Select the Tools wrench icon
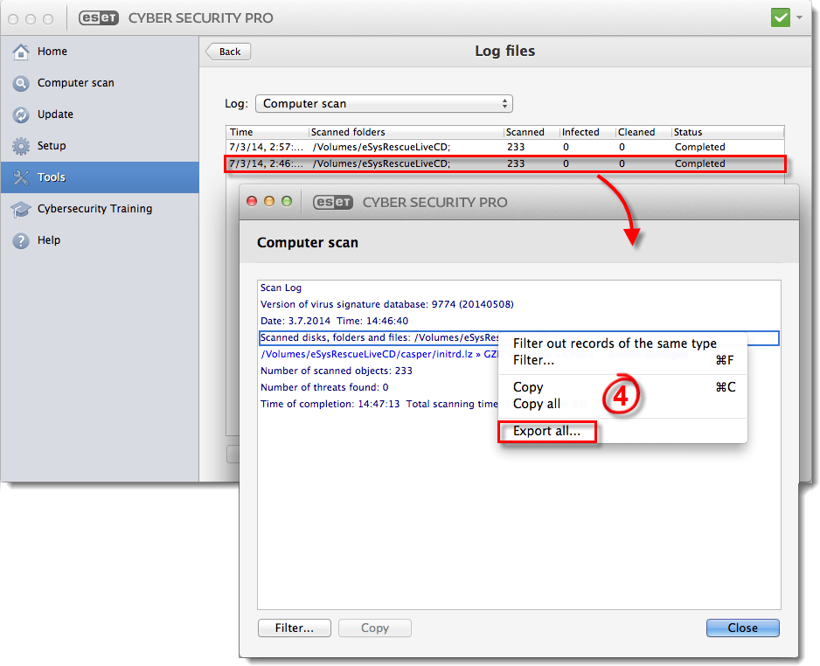Screen dimensions: 820x666 point(21,177)
